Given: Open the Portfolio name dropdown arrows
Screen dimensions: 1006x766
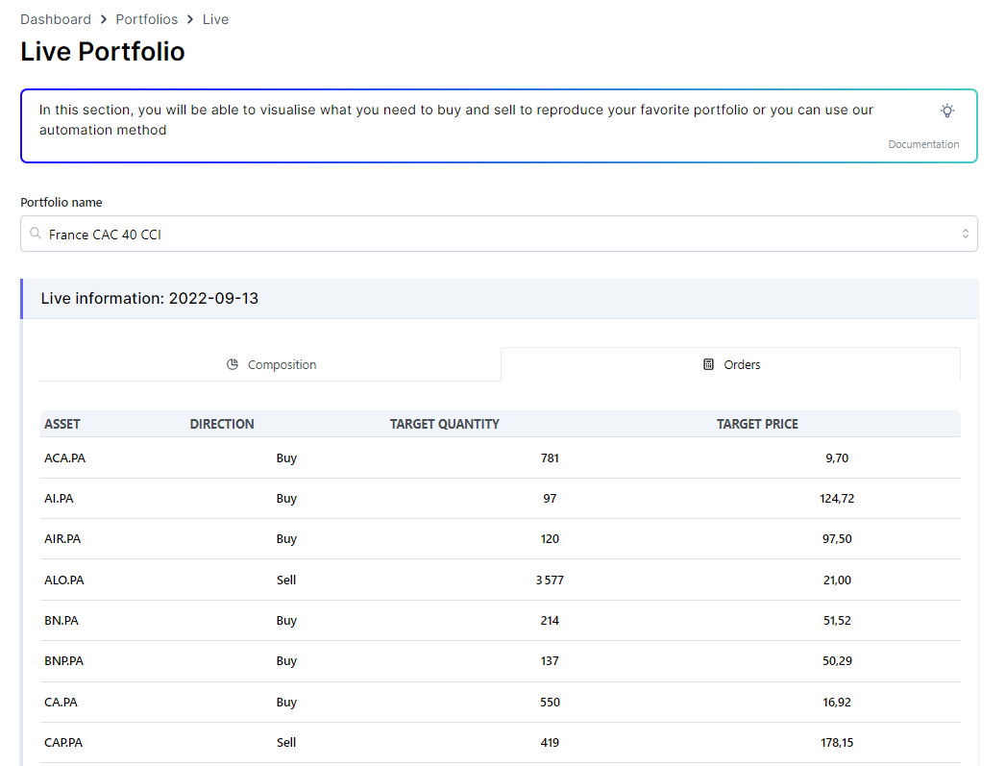Looking at the screenshot, I should 965,234.
